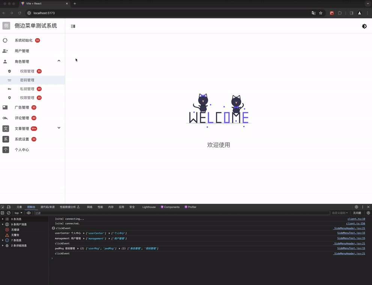Screen dimensions: 372x285
Task: Click the 系统初始化 circular refresh icon
Action: [x=5, y=40]
